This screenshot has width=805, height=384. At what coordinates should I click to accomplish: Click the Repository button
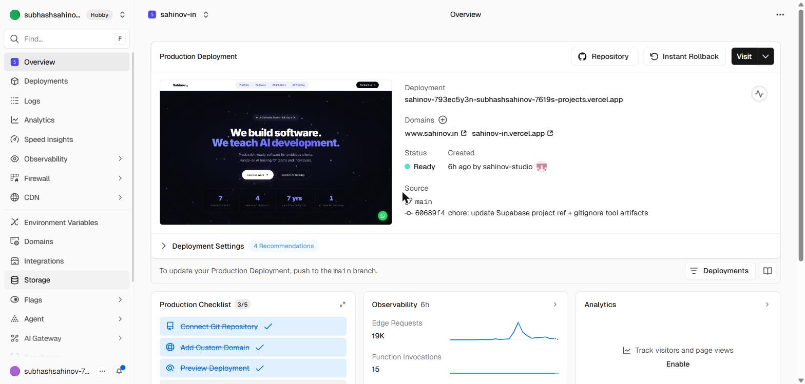point(604,56)
